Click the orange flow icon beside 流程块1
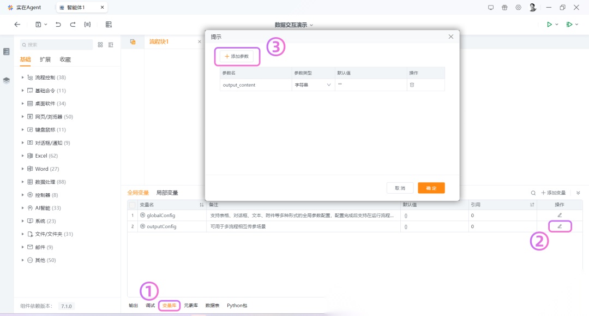 pyautogui.click(x=133, y=41)
